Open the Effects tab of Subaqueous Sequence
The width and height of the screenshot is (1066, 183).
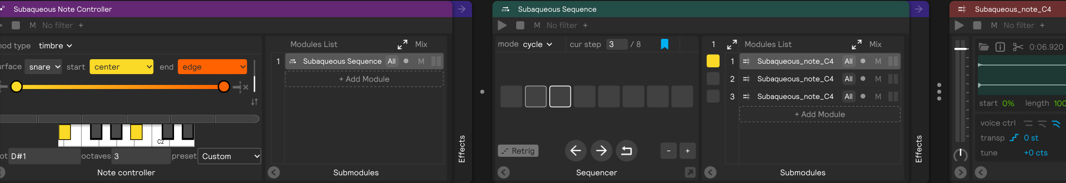(919, 148)
